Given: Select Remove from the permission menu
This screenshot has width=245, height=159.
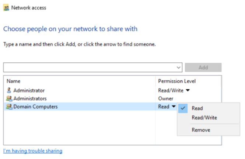Looking at the screenshot, I should (x=201, y=130).
